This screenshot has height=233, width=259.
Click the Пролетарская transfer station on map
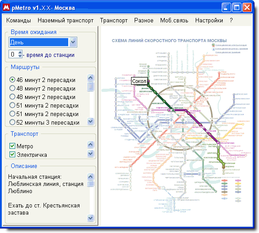click(218, 143)
